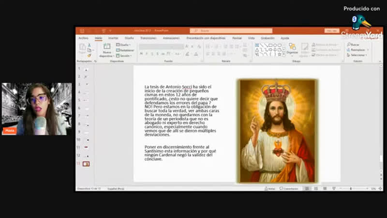Viewport: 387px width, 218px height.
Task: Click fit slide to window icon
Action: click(x=380, y=188)
